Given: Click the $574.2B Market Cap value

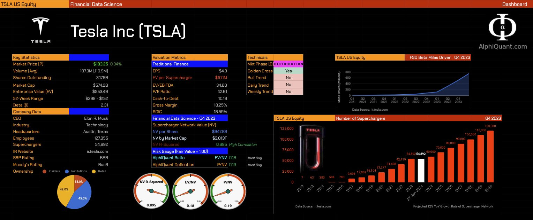Looking at the screenshot, I should coord(100,85).
